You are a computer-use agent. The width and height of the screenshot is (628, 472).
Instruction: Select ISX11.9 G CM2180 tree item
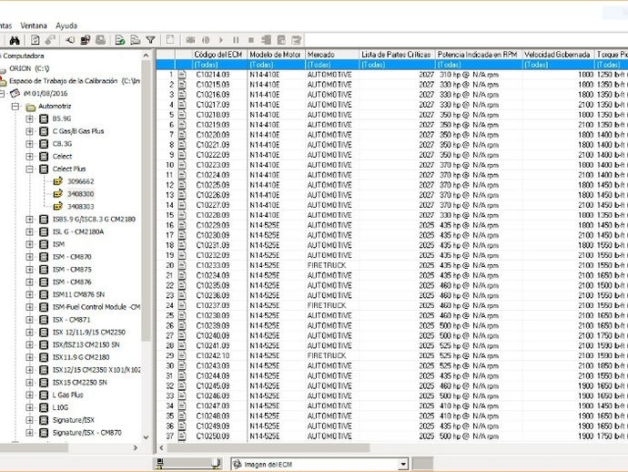pyautogui.click(x=81, y=357)
